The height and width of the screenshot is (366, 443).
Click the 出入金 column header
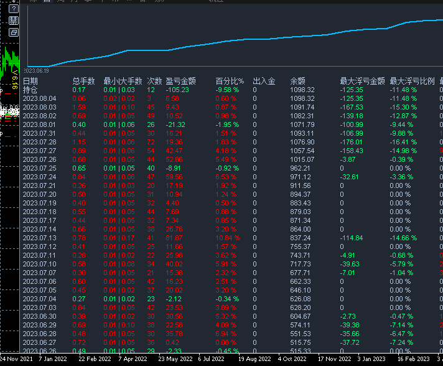point(264,82)
